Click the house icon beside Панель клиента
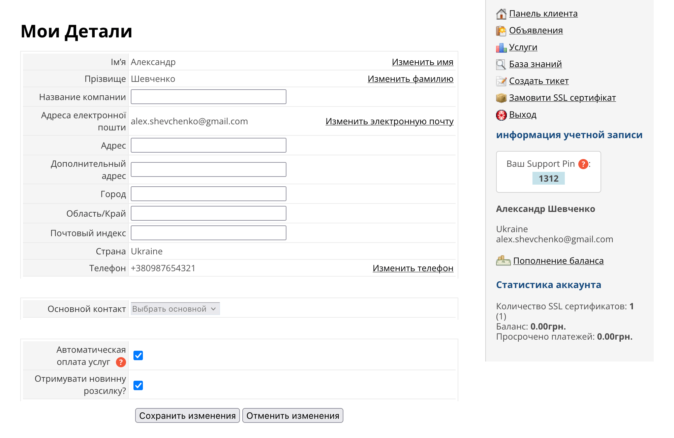 pos(501,14)
